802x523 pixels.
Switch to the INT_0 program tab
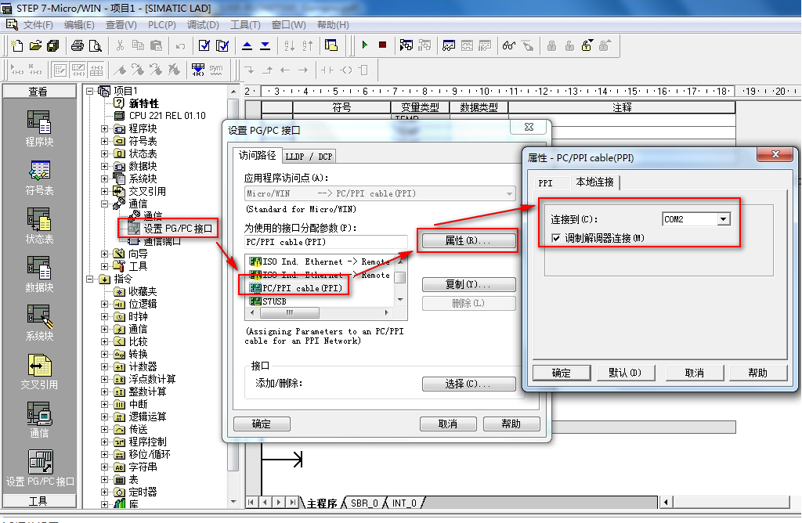404,503
